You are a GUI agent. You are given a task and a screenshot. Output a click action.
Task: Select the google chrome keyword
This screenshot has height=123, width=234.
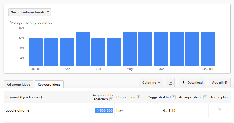coord(17,110)
